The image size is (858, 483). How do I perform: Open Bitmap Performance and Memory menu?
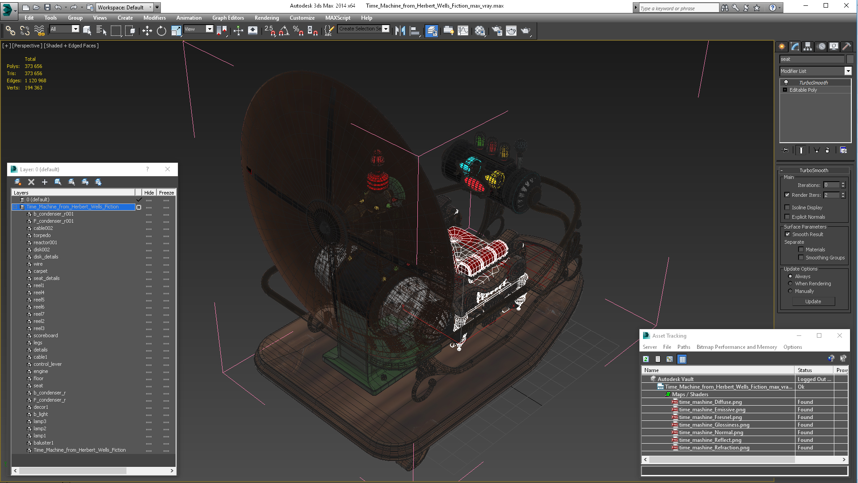click(736, 347)
